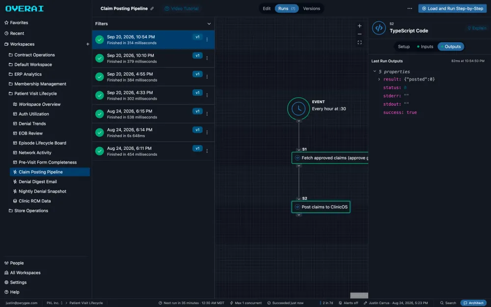Open the Inputs tab in step panel
491x307 pixels.
click(425, 47)
